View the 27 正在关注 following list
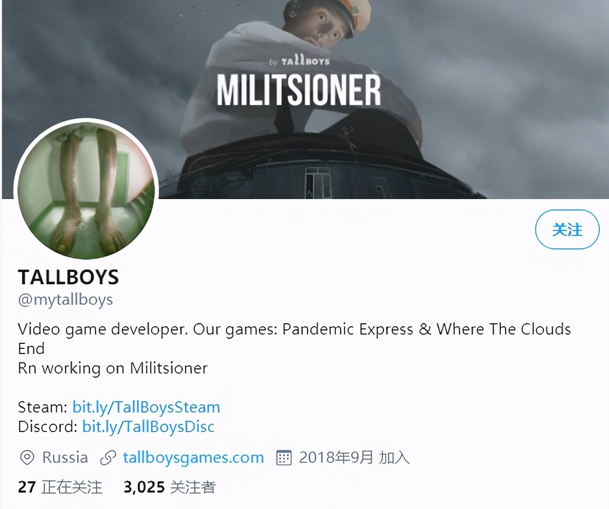Viewport: 609px width, 509px height. click(60, 487)
